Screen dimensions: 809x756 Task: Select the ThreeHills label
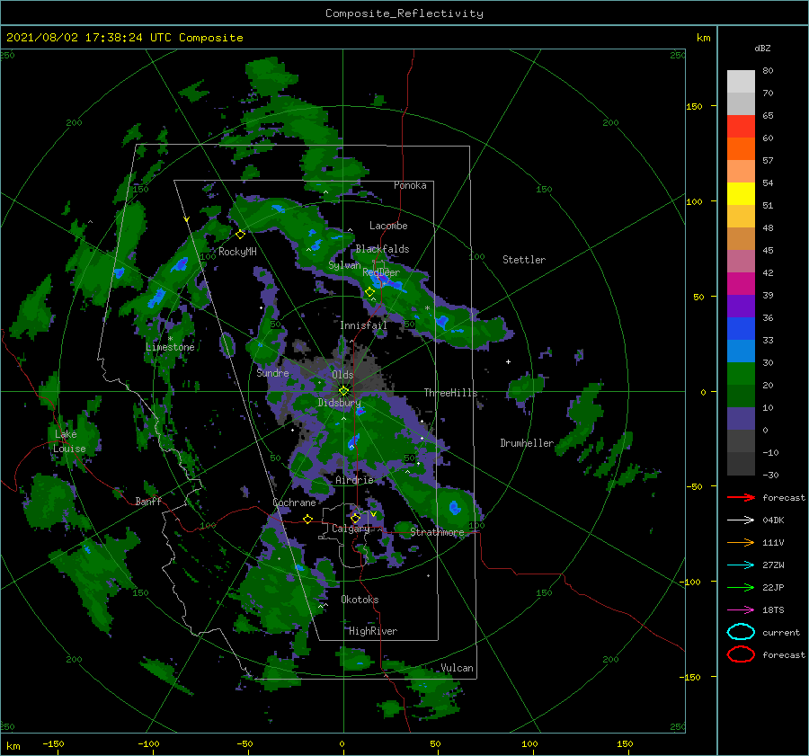click(450, 393)
